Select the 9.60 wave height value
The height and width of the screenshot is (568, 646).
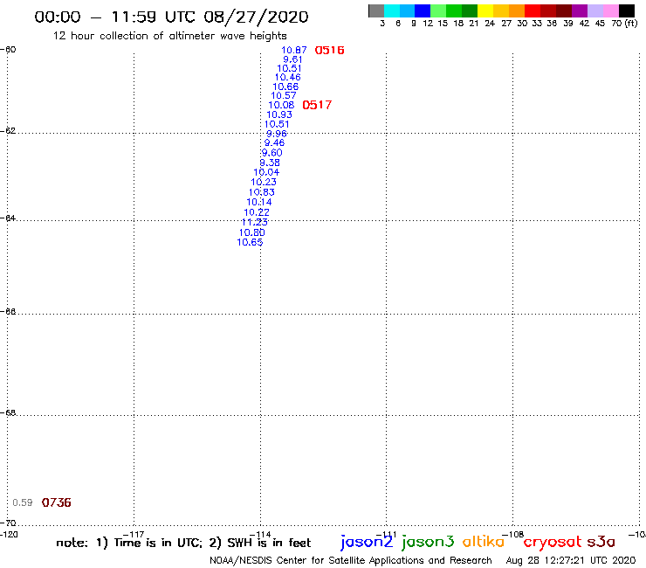[271, 153]
